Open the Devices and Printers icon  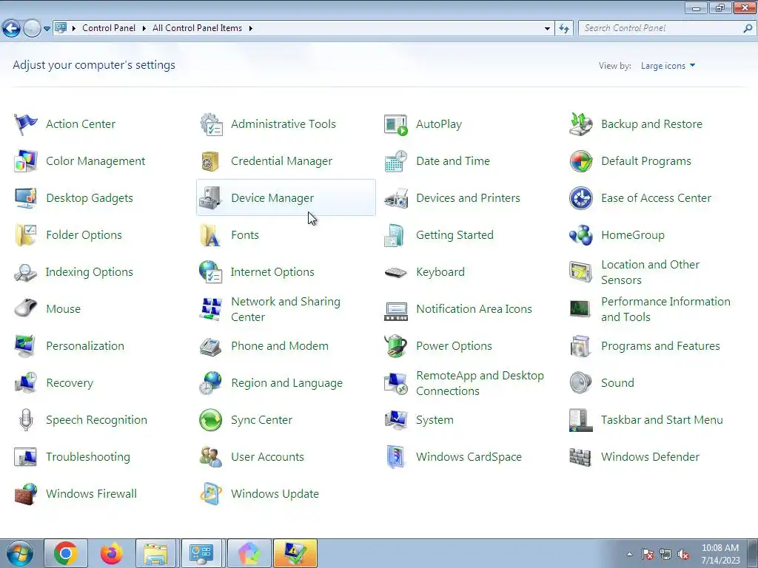click(396, 198)
